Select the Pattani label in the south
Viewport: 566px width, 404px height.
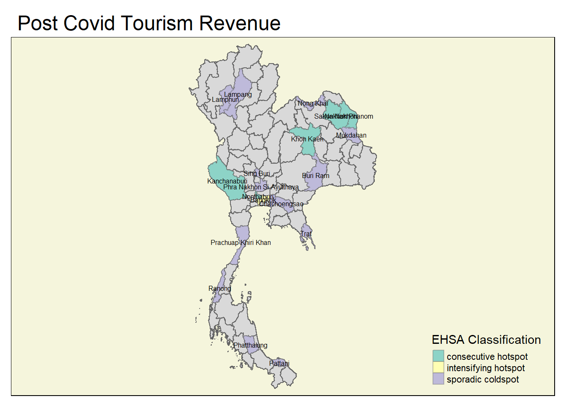pos(279,363)
